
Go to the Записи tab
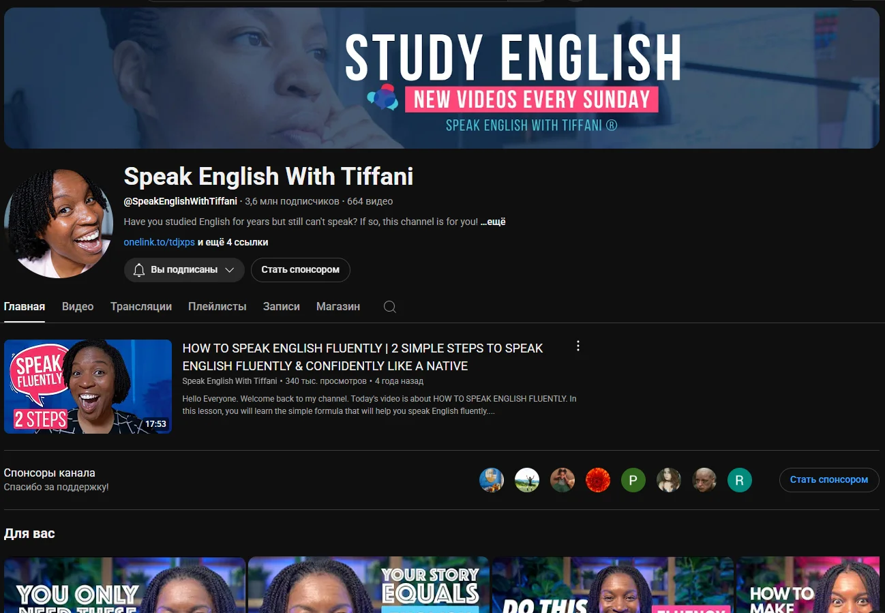282,307
